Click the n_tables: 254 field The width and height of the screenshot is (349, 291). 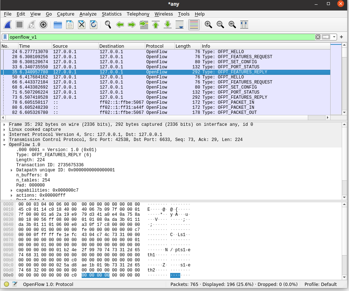[33, 180]
